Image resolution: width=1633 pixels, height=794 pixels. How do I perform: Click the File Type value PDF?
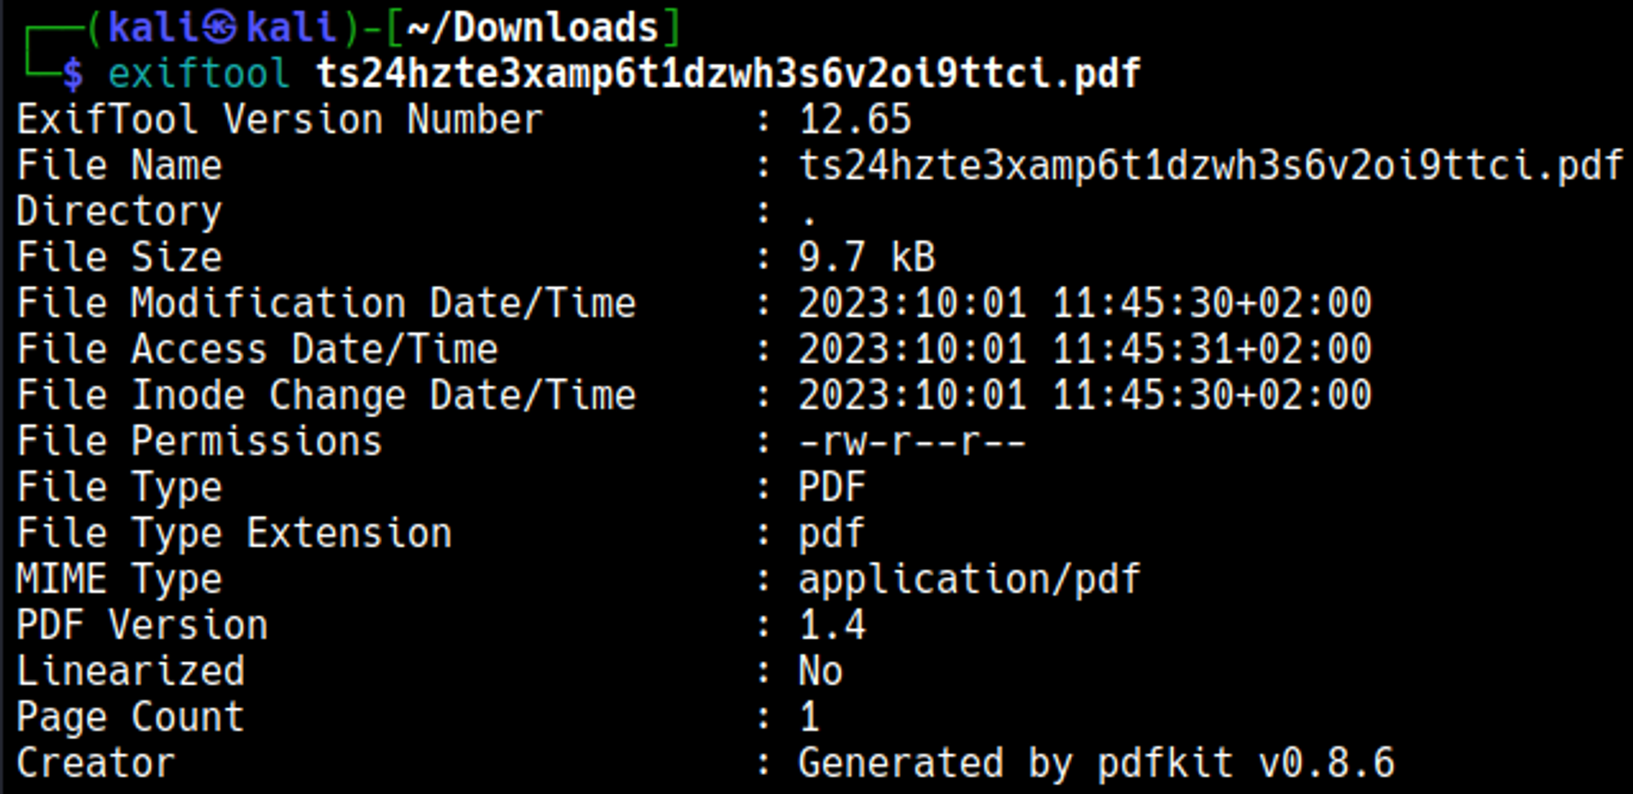(831, 487)
